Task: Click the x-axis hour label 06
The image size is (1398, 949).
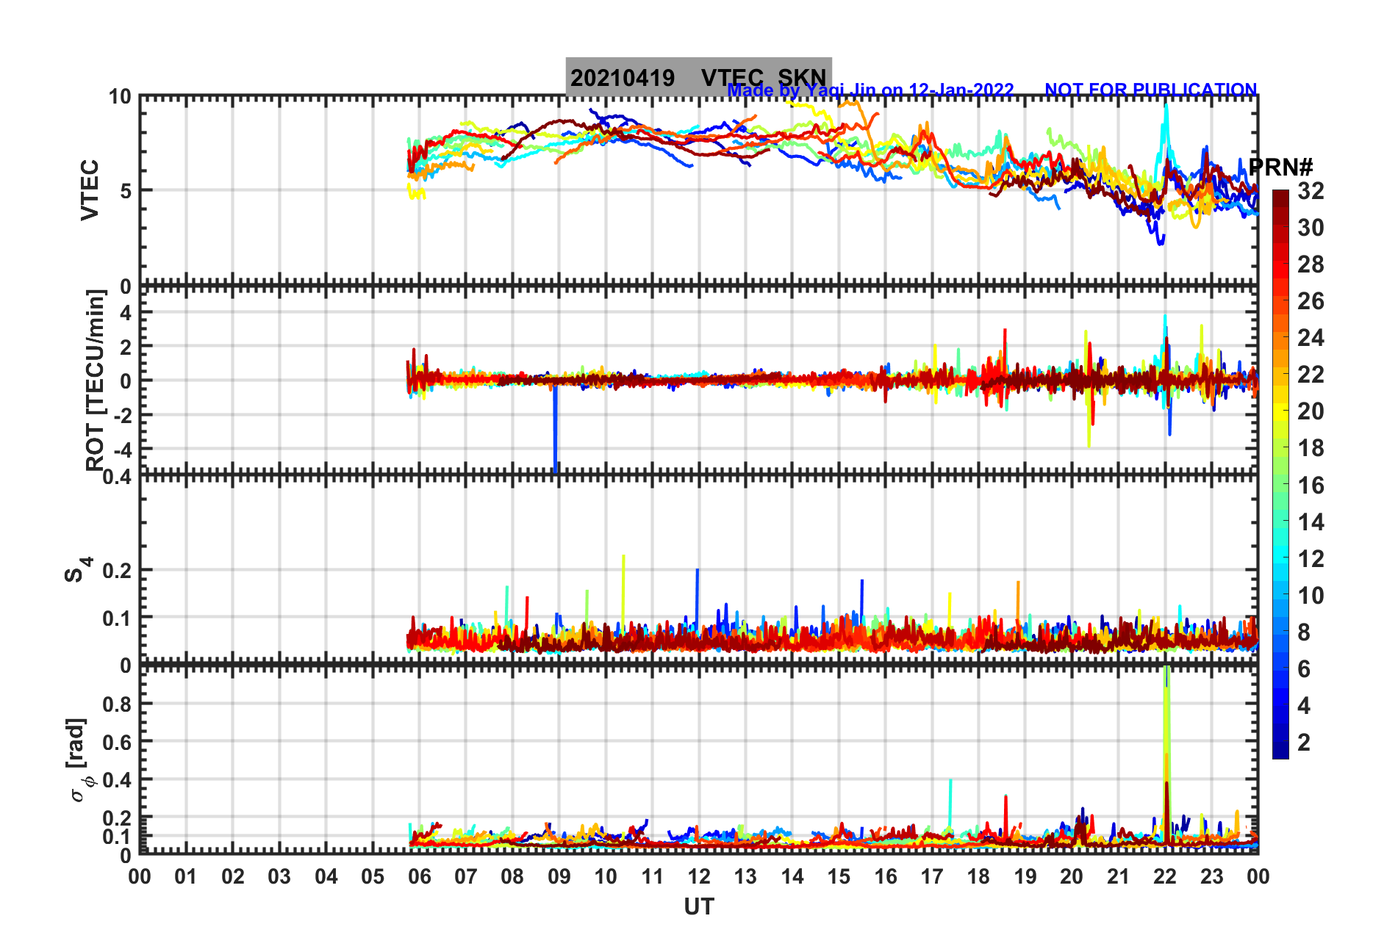Action: tap(419, 876)
